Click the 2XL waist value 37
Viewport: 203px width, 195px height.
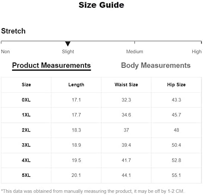(x=126, y=130)
